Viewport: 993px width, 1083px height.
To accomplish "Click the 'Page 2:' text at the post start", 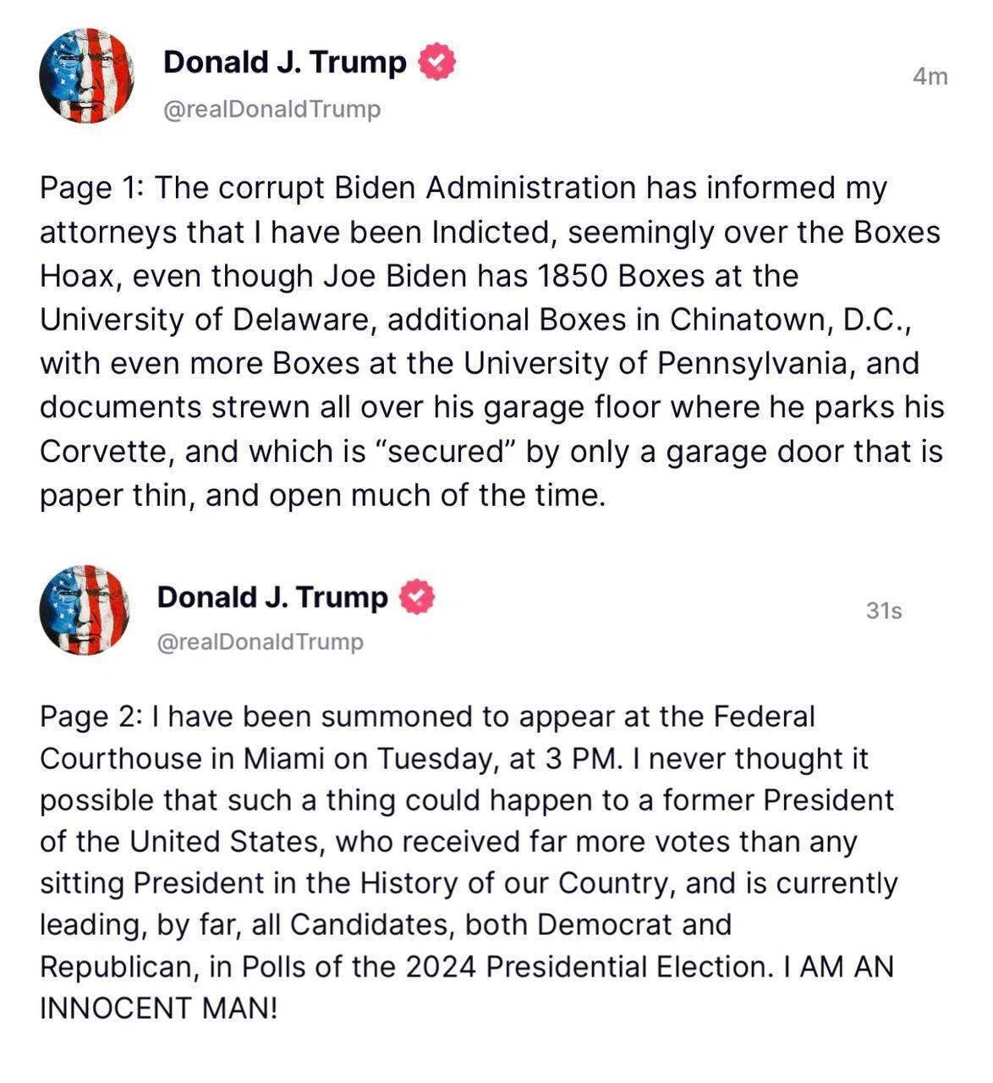I will coord(92,717).
